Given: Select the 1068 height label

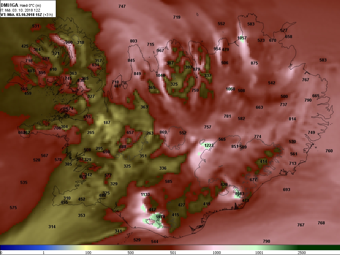Looking at the screenshot, I should pyautogui.click(x=230, y=89).
